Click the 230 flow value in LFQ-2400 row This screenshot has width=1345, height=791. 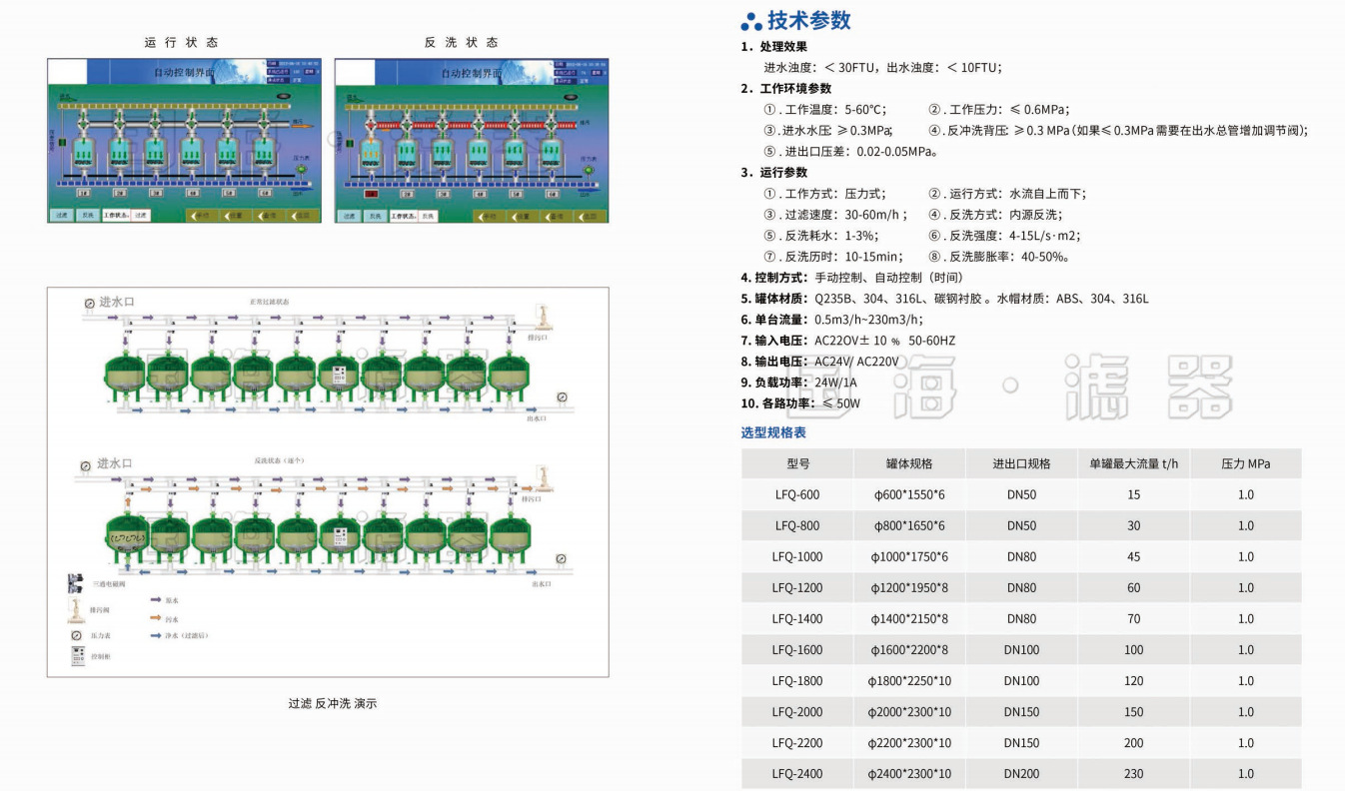(1133, 774)
